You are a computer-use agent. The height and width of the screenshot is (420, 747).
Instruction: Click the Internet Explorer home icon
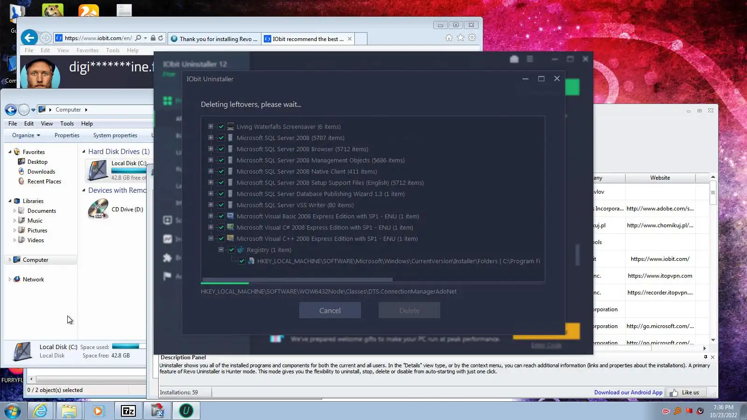click(449, 38)
